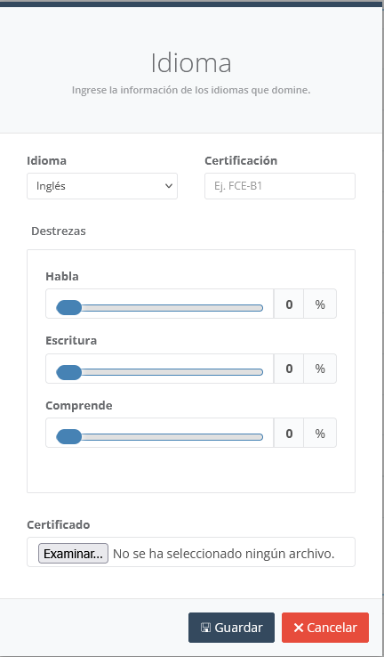Click the Escritura slider handle

[x=69, y=372]
